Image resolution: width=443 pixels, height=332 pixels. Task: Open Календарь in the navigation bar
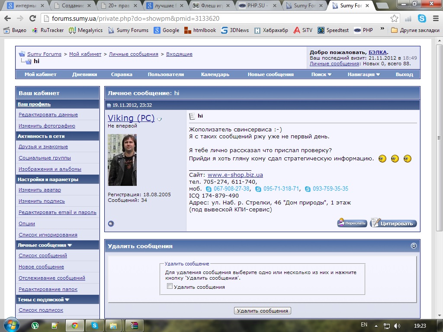pyautogui.click(x=215, y=74)
